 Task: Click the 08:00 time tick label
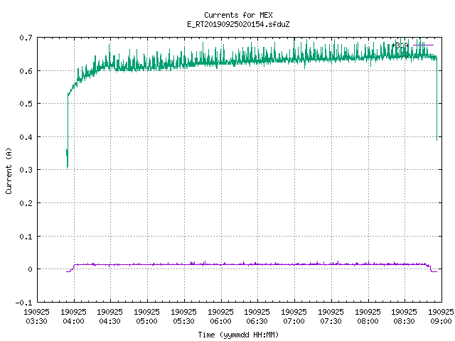tap(368, 321)
